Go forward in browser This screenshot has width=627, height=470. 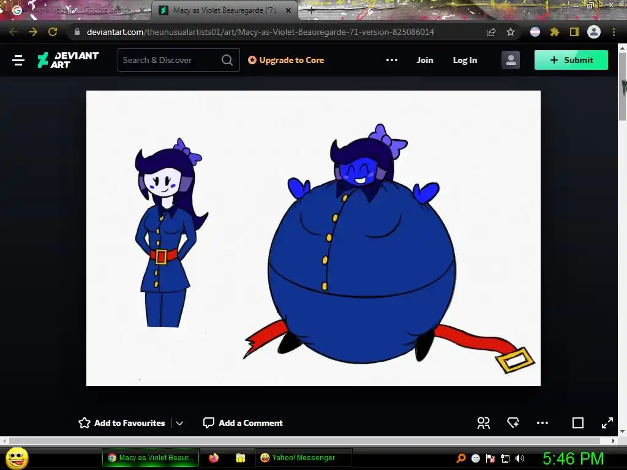click(33, 32)
